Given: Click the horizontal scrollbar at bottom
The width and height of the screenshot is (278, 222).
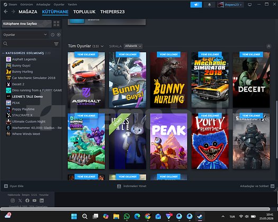Looking at the screenshot, I should [x=135, y=209].
